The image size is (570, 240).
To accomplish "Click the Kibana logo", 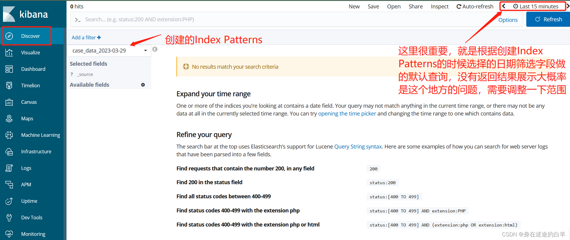I will pyautogui.click(x=25, y=14).
